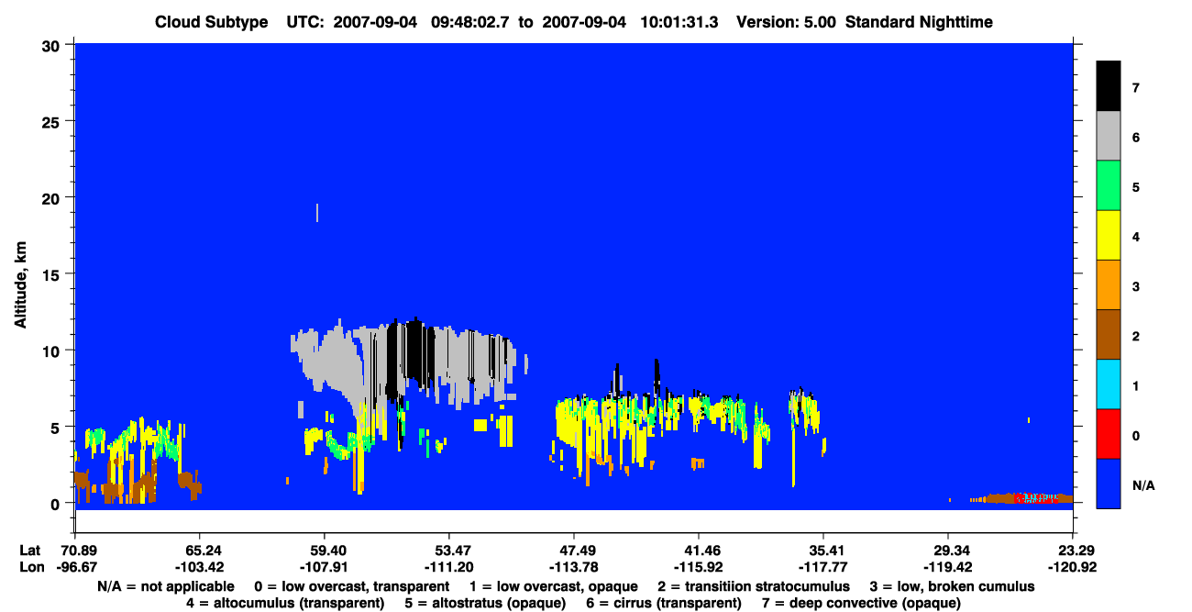The image size is (1192, 612).
Task: Click legend text '6 = cirrus (transparent)'
Action: (x=666, y=603)
